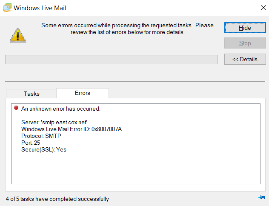Click the 'Secure(SSL): Yes' line
Viewport: 269px width, 206px height.
coord(44,149)
